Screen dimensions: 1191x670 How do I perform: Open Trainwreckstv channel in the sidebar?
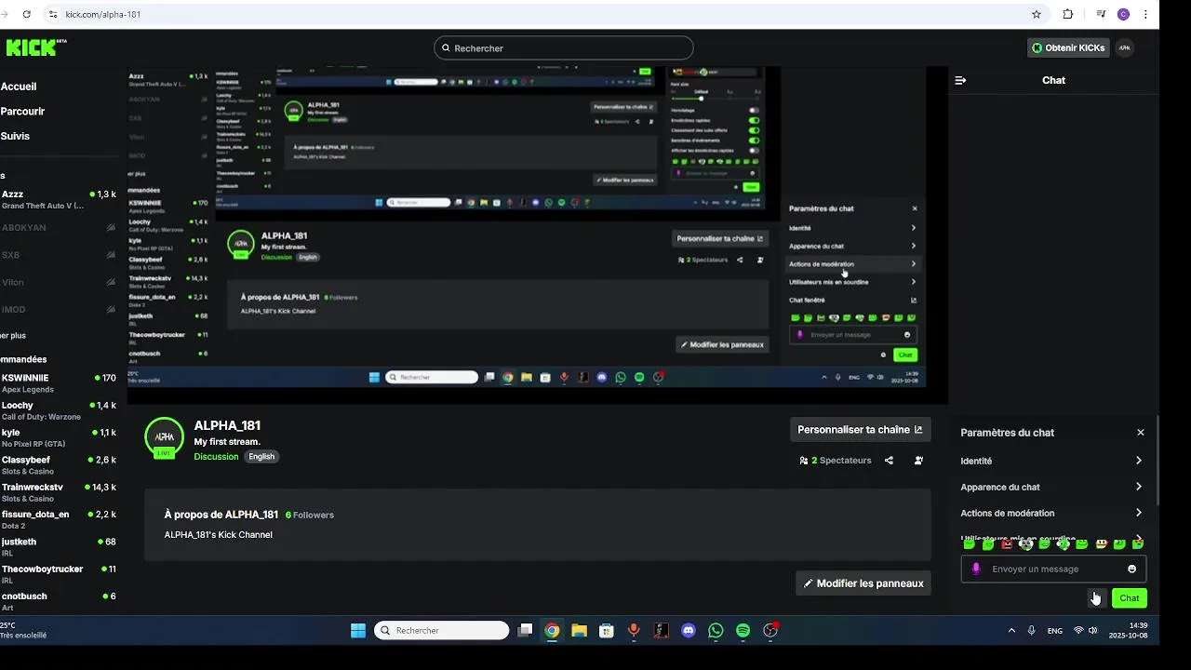[x=58, y=492]
